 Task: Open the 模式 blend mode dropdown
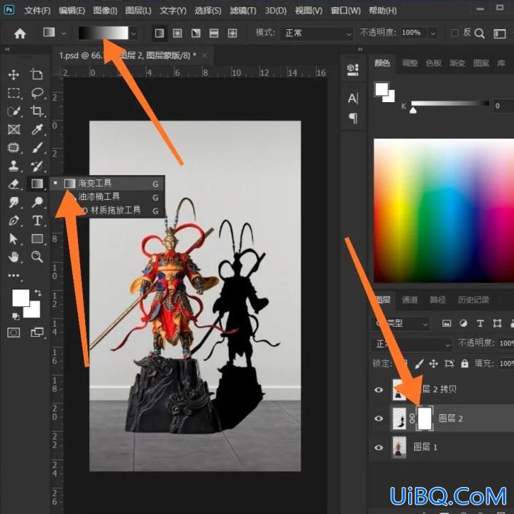coord(316,34)
